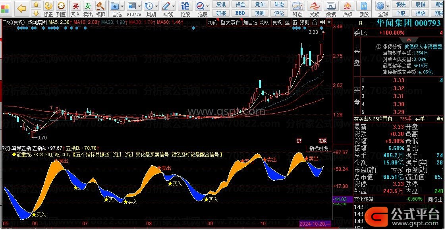Click the 沪伦 button
Image resolution: width=446 pixels, height=230 pixels.
click(279, 13)
